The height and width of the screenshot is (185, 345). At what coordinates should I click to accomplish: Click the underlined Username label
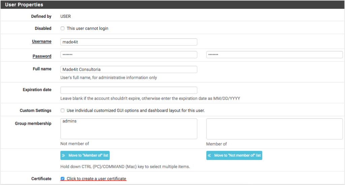pos(41,41)
